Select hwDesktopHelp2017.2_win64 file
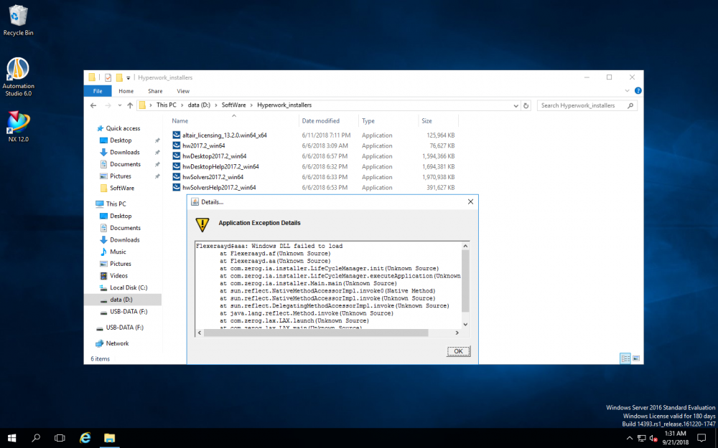The image size is (718, 448). click(220, 167)
